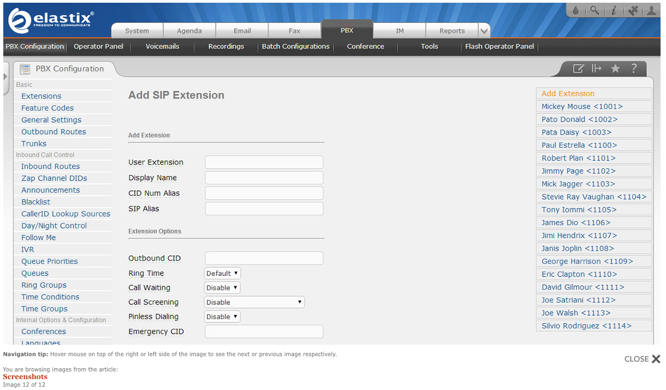Viewport: 666px width, 390px height.
Task: Click the Elastix logo
Action: [x=51, y=21]
